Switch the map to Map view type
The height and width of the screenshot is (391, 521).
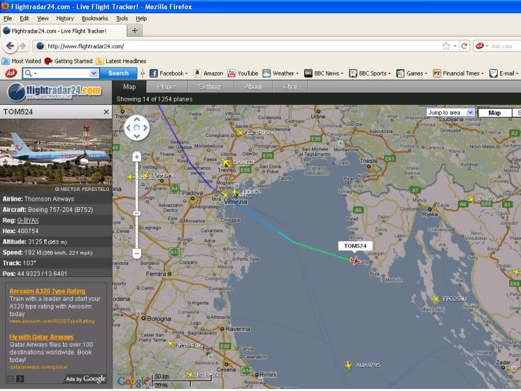(494, 113)
